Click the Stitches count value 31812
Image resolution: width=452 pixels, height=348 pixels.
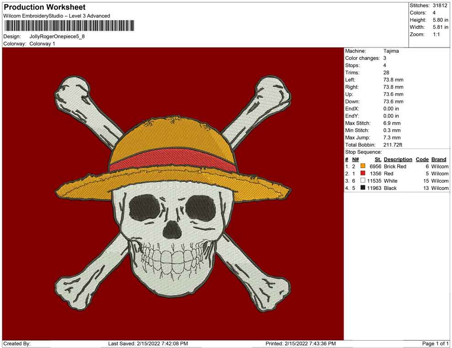pyautogui.click(x=440, y=5)
